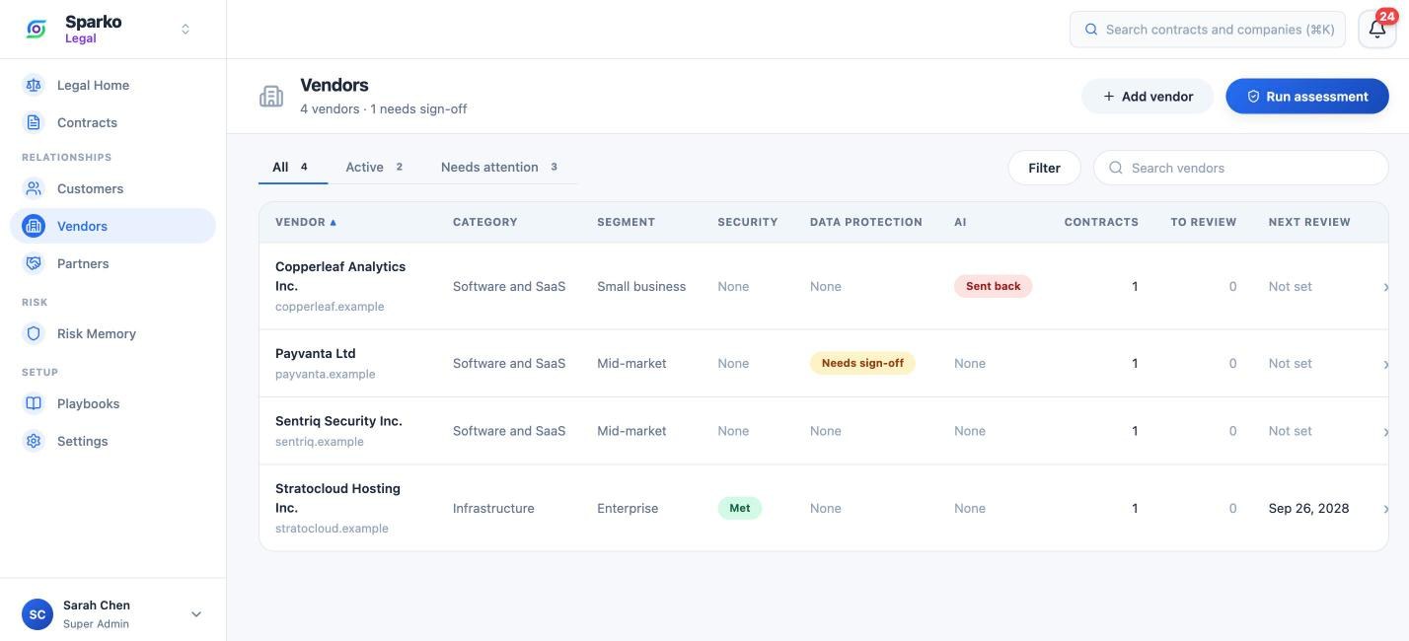The height and width of the screenshot is (641, 1409).
Task: Click the Playbooks book icon
Action: tap(34, 403)
